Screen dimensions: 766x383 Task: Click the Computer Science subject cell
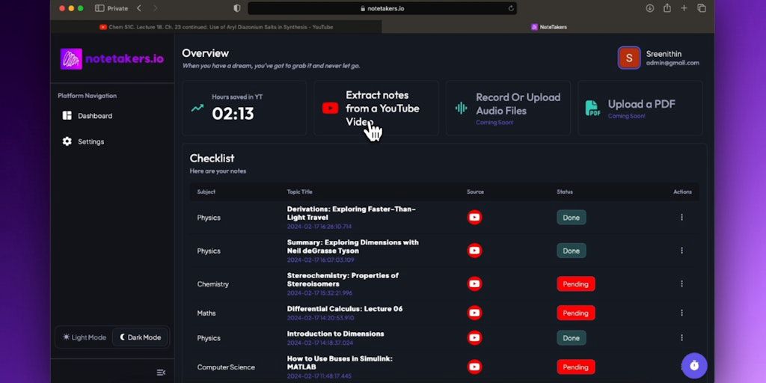[x=226, y=367]
